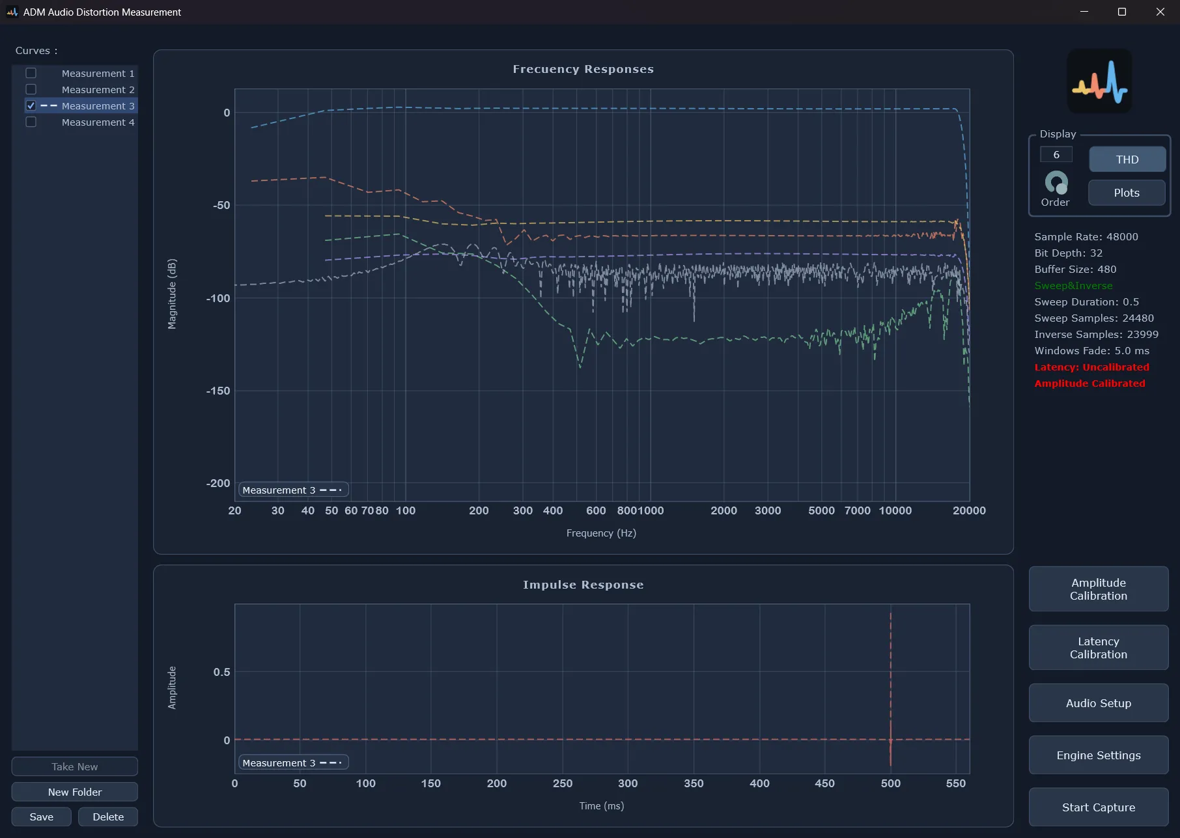Click the 'Sample Rate: 48000' text

coord(1086,237)
